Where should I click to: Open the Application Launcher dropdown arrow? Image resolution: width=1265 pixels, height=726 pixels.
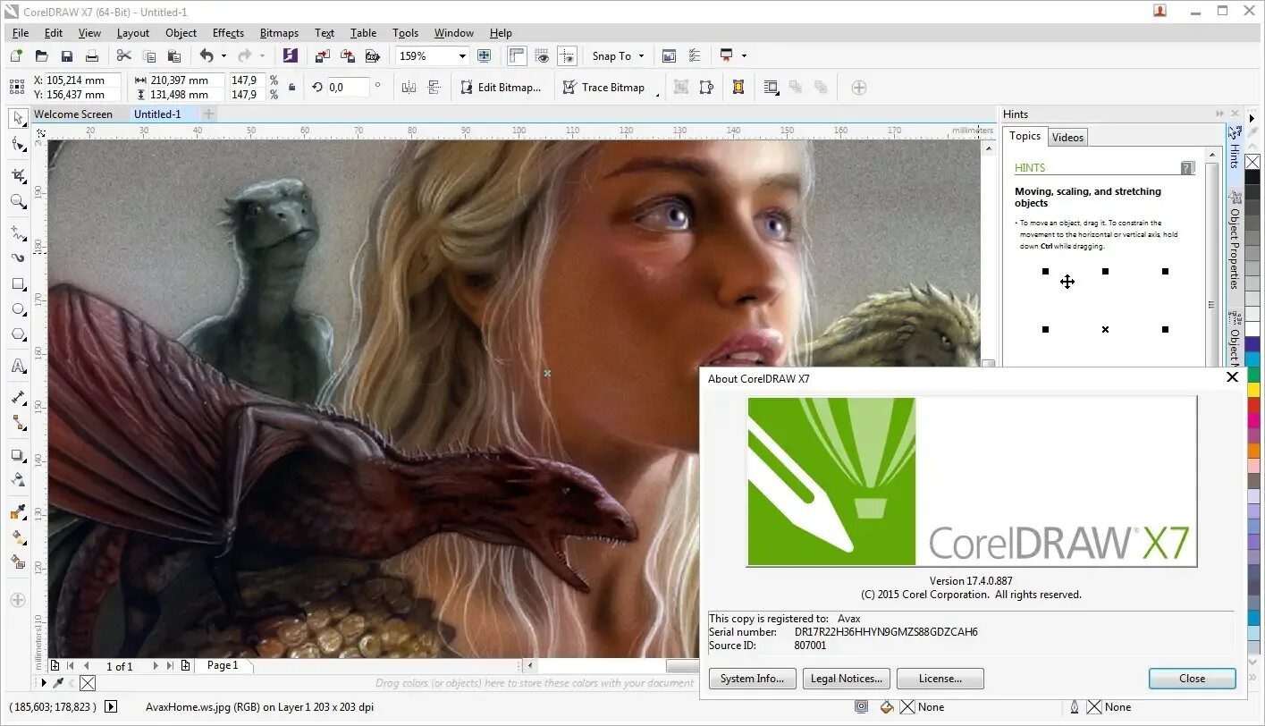point(744,55)
